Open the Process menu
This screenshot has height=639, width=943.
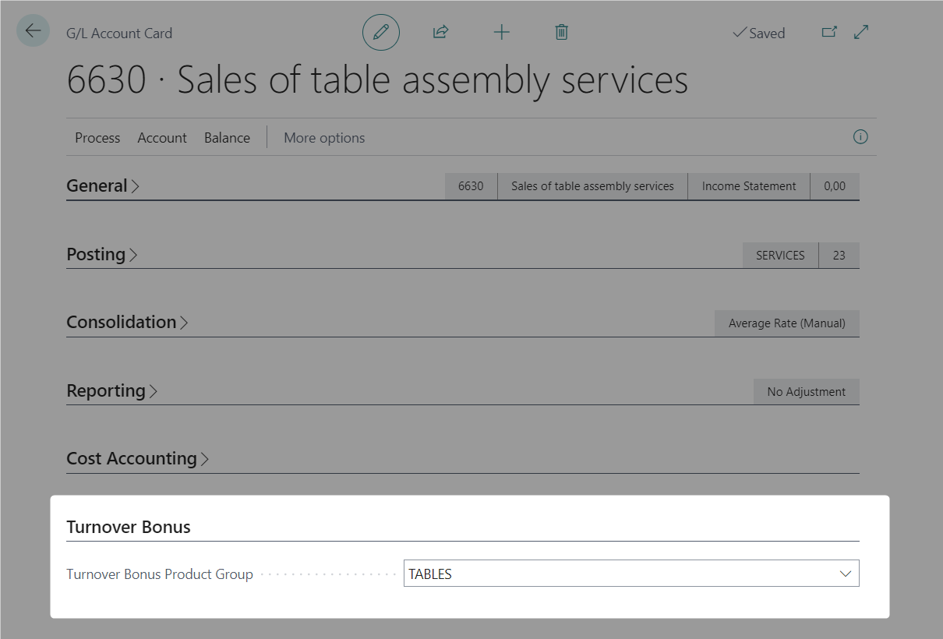coord(97,138)
